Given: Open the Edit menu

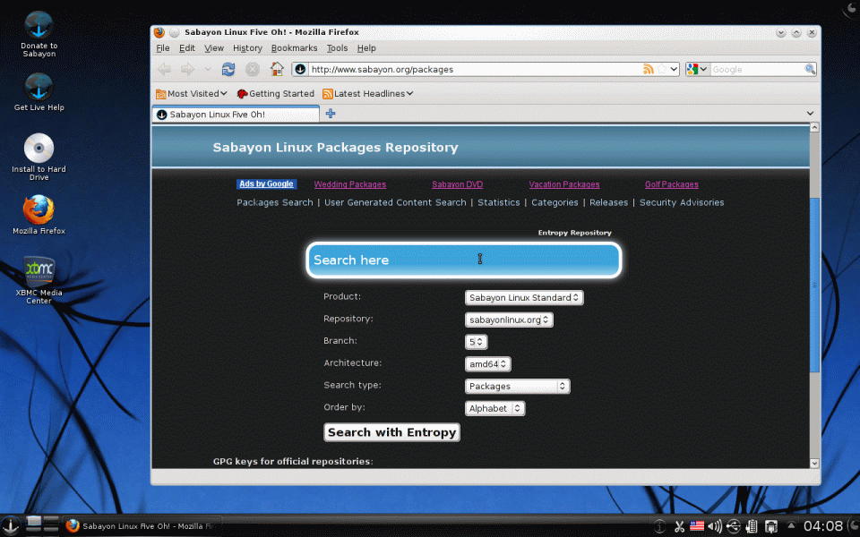Looking at the screenshot, I should point(187,48).
